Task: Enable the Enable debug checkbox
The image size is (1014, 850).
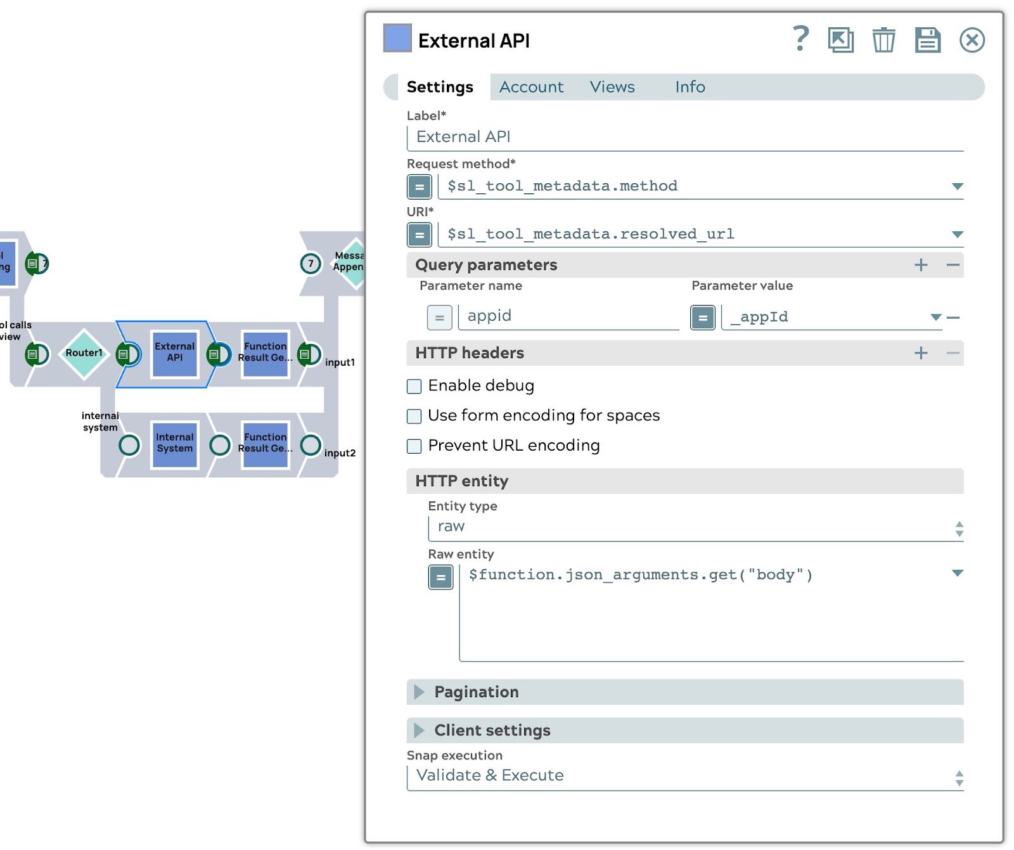Action: tap(414, 386)
